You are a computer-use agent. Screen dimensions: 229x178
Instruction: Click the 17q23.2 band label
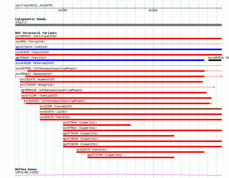point(21,22)
